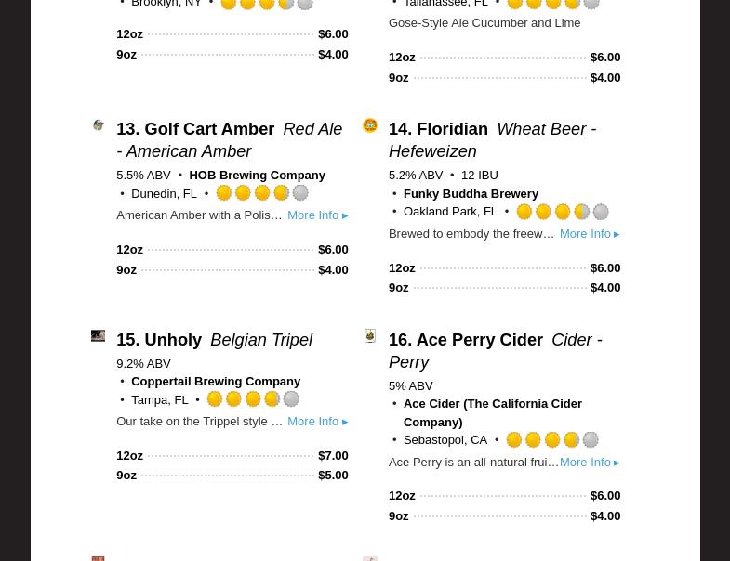Open the HOB Brewing Company link
The image size is (730, 561).
tap(257, 176)
